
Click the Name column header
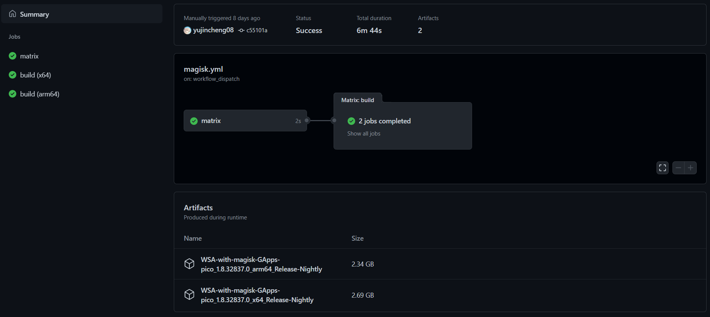click(x=193, y=238)
